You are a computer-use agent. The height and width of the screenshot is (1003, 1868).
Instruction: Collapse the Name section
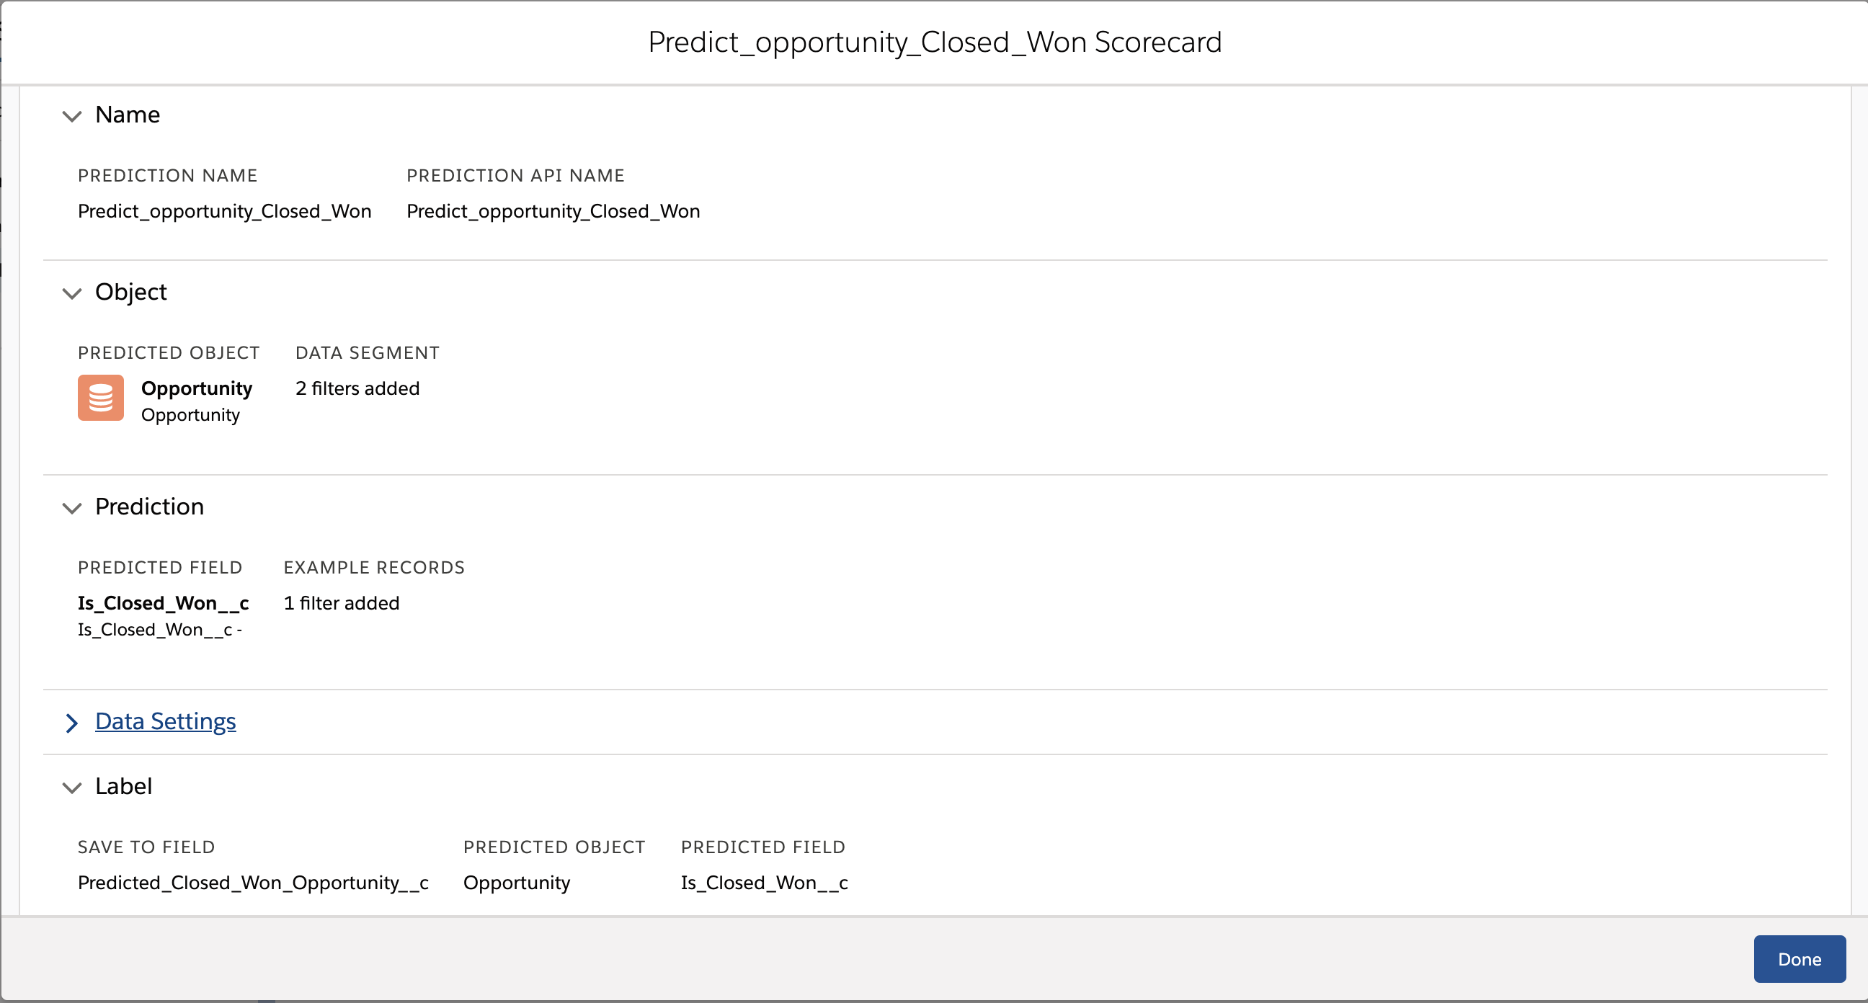pos(72,117)
